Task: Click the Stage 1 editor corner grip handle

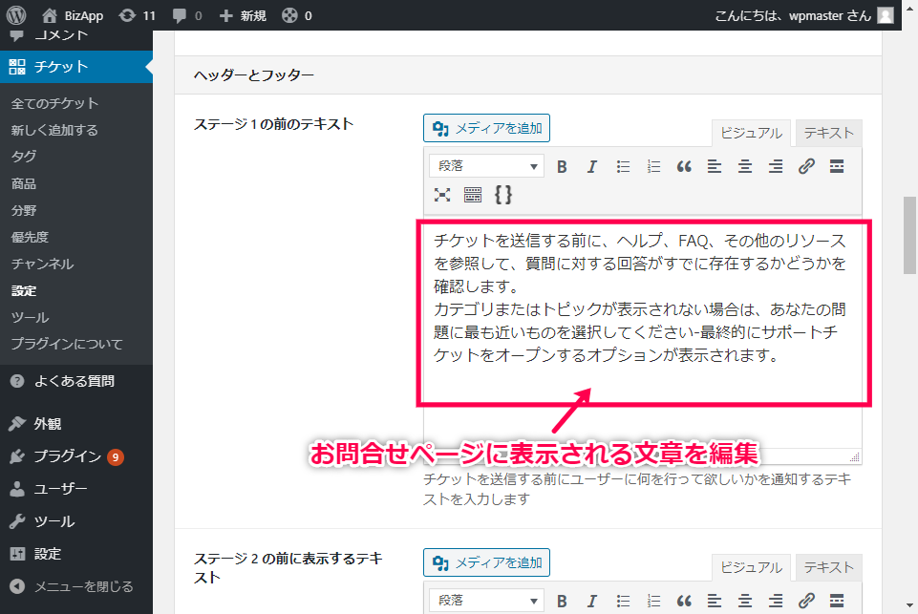Action: [x=855, y=457]
